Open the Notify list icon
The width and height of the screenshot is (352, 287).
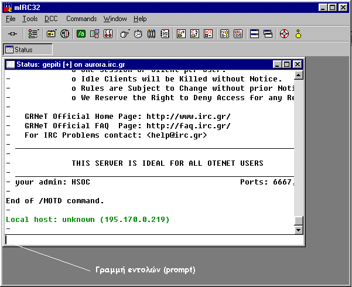pyautogui.click(x=224, y=34)
